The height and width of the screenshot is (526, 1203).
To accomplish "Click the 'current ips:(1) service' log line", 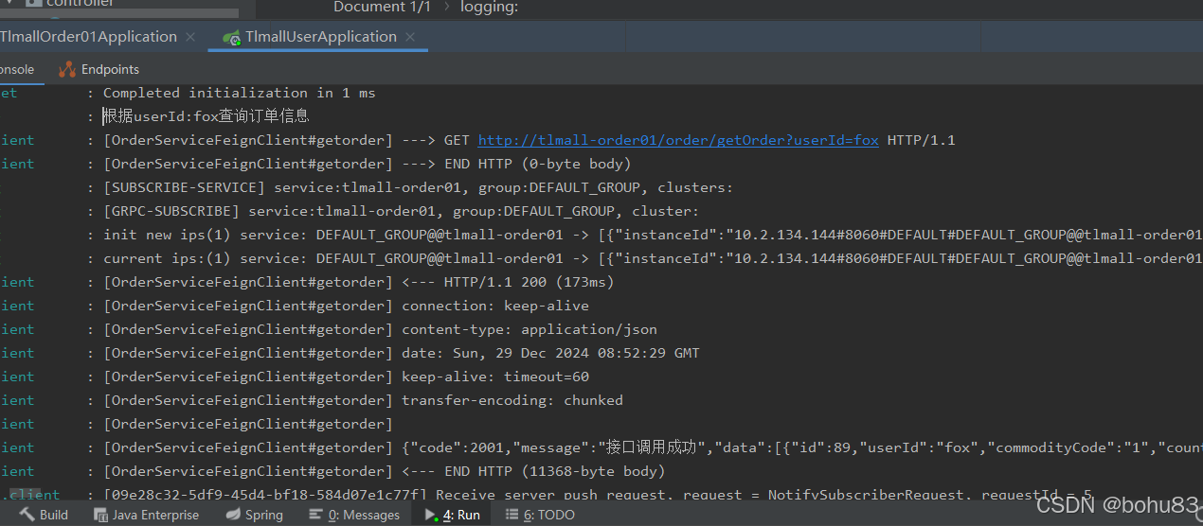I will [x=653, y=258].
